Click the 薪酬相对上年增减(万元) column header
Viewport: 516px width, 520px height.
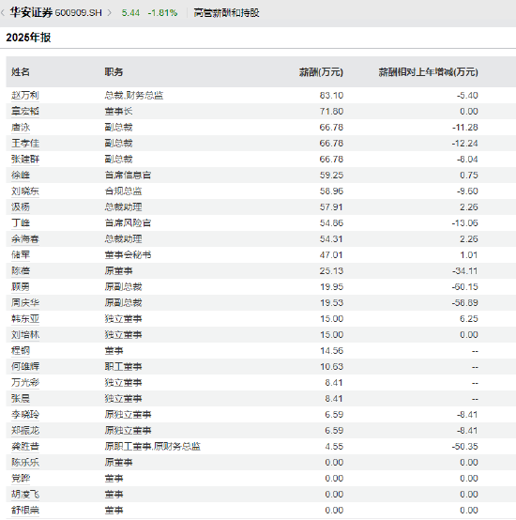(428, 72)
